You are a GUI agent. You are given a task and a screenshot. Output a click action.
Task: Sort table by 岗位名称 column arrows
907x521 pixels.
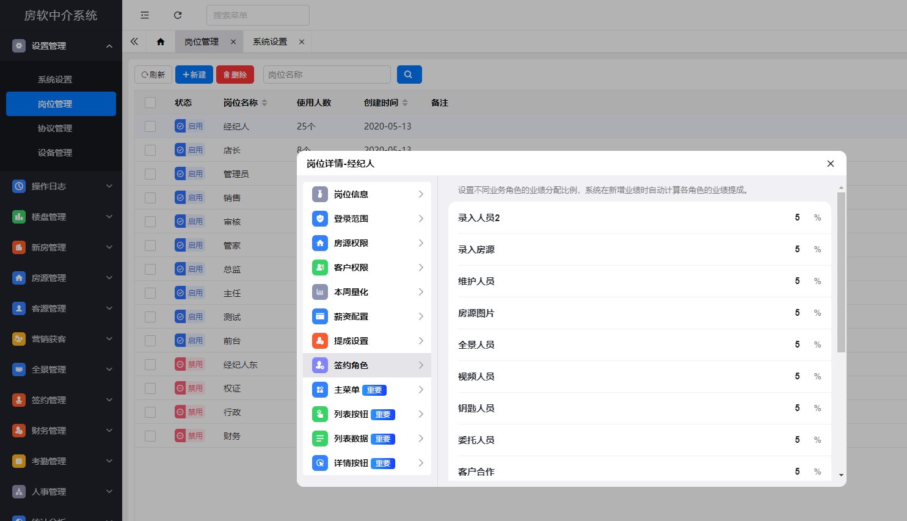tap(264, 103)
